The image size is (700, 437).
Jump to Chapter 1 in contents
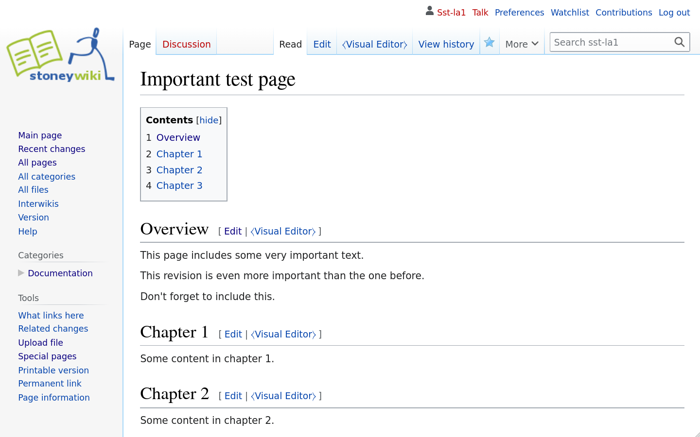(x=179, y=154)
